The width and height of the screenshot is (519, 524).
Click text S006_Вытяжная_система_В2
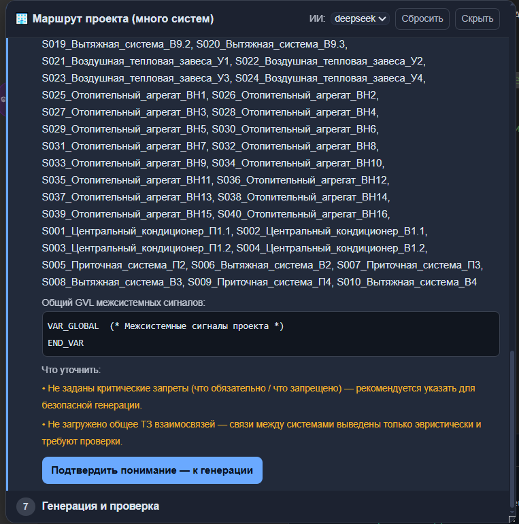pos(261,265)
